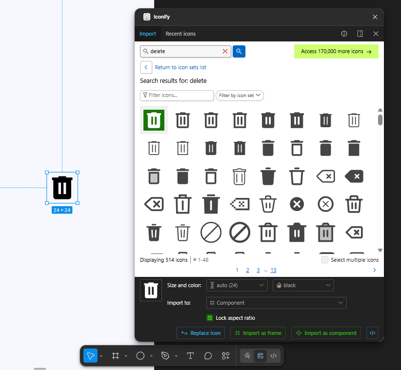Select the outlined tapered empty trash bin icon
The height and width of the screenshot is (370, 401).
click(297, 176)
